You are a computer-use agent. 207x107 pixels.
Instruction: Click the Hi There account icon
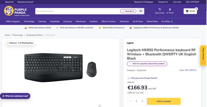170,9
